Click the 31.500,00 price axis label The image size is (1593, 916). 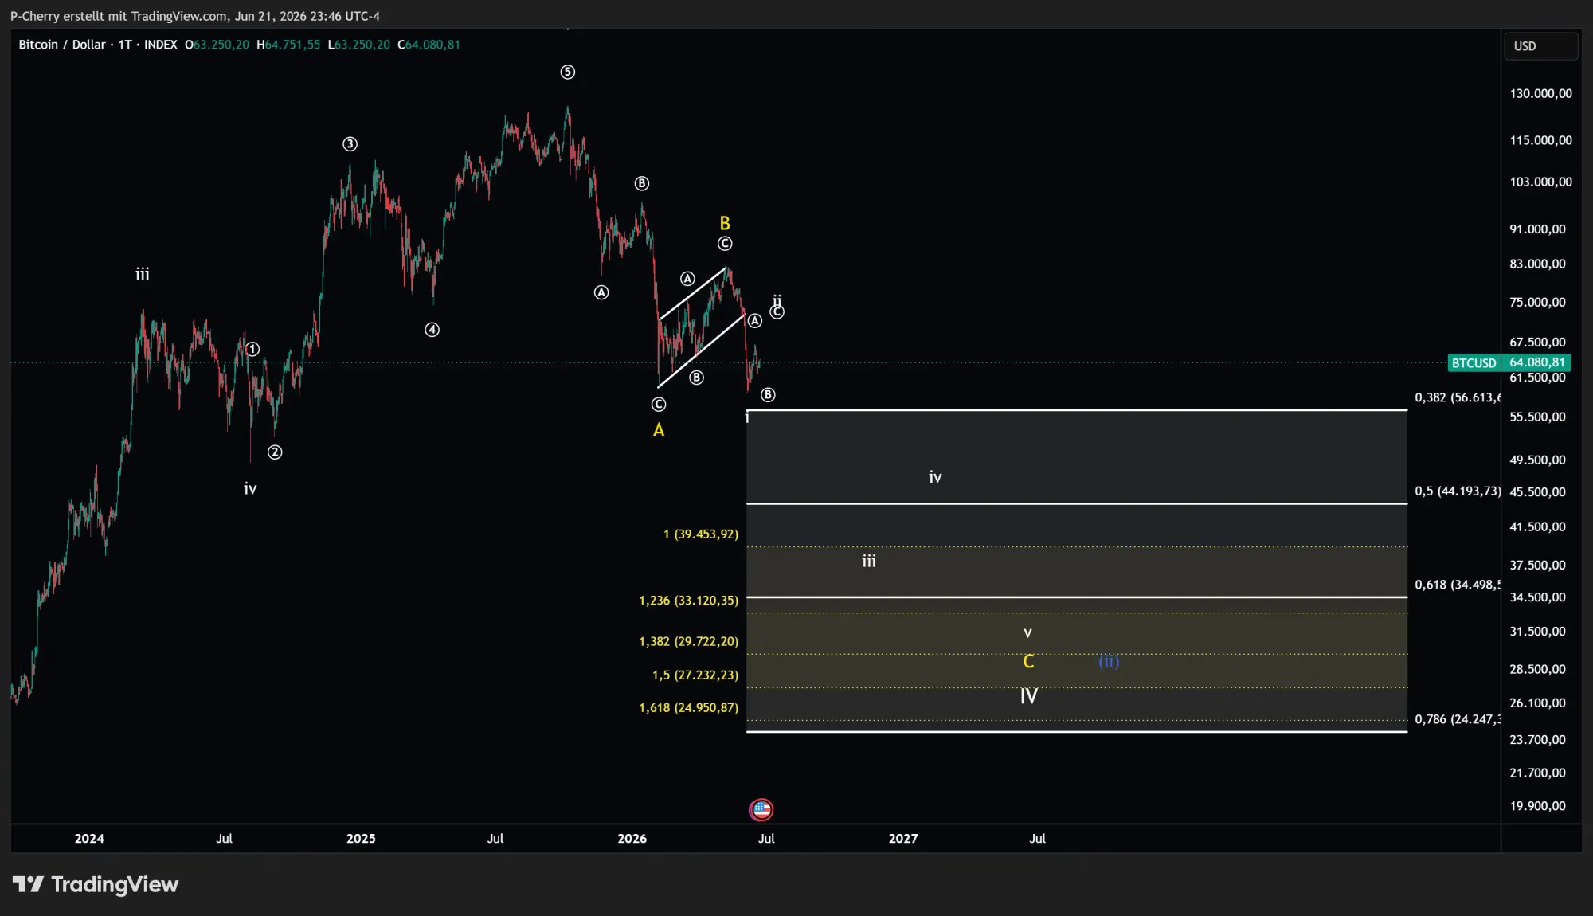(x=1538, y=632)
